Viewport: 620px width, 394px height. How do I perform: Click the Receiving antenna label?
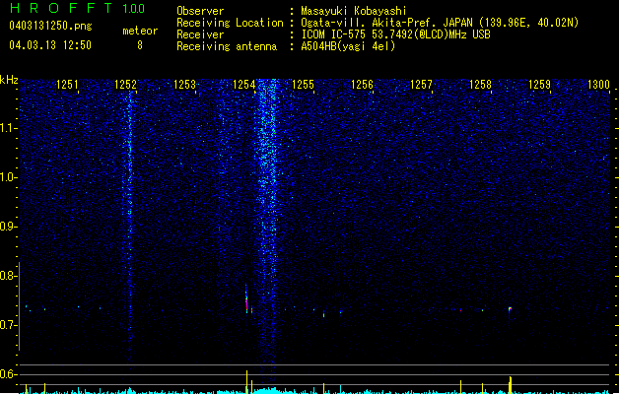pos(227,46)
